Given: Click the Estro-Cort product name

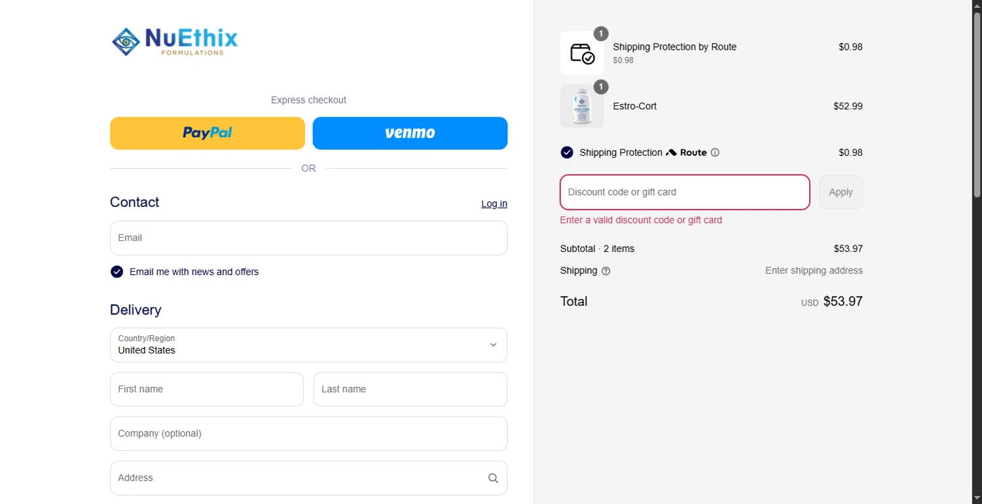Looking at the screenshot, I should pyautogui.click(x=635, y=106).
